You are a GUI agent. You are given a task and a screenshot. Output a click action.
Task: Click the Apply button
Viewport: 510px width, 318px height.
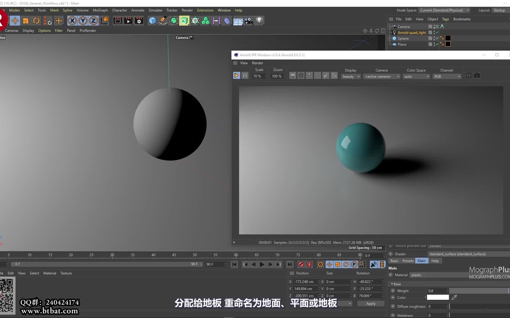pos(371,304)
